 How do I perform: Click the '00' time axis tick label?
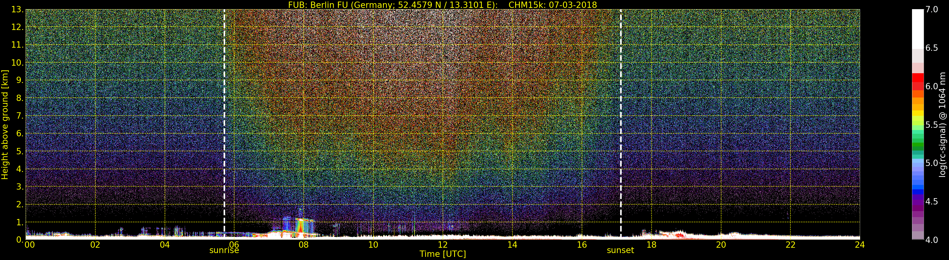(29, 245)
